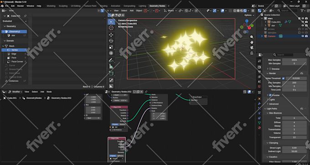Image resolution: width=310 pixels, height=165 pixels.
Task: Open the Tool properties tab icon
Action: click(259, 61)
